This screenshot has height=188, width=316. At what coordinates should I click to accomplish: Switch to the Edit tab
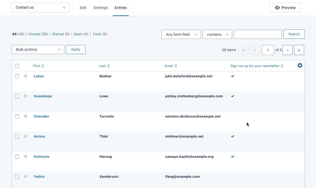(x=83, y=8)
